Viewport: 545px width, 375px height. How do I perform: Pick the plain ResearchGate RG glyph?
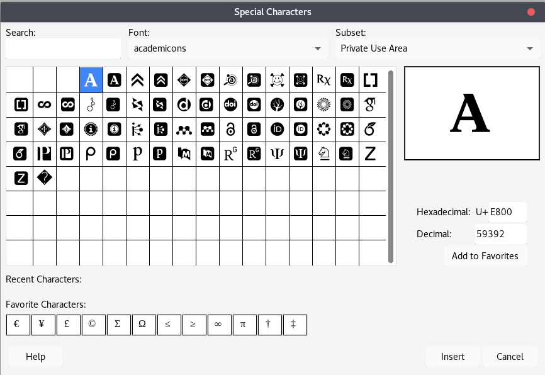point(230,154)
